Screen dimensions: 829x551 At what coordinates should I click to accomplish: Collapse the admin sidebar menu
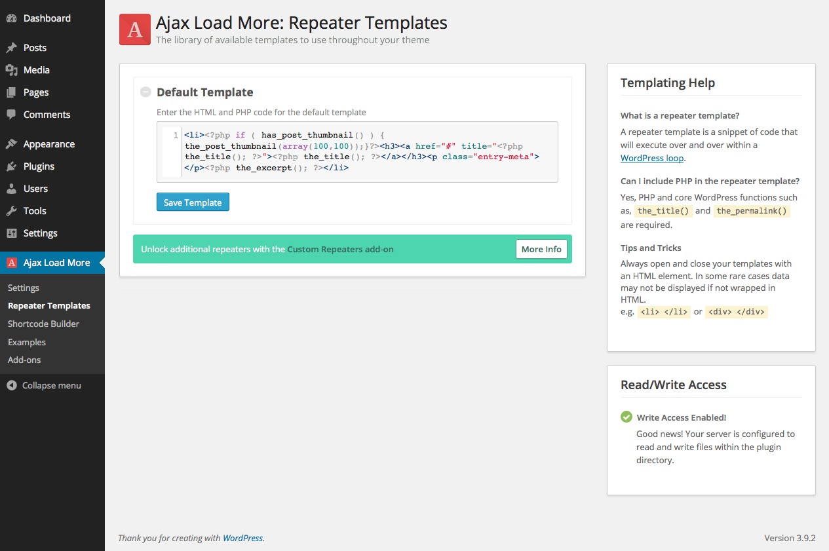(x=44, y=385)
